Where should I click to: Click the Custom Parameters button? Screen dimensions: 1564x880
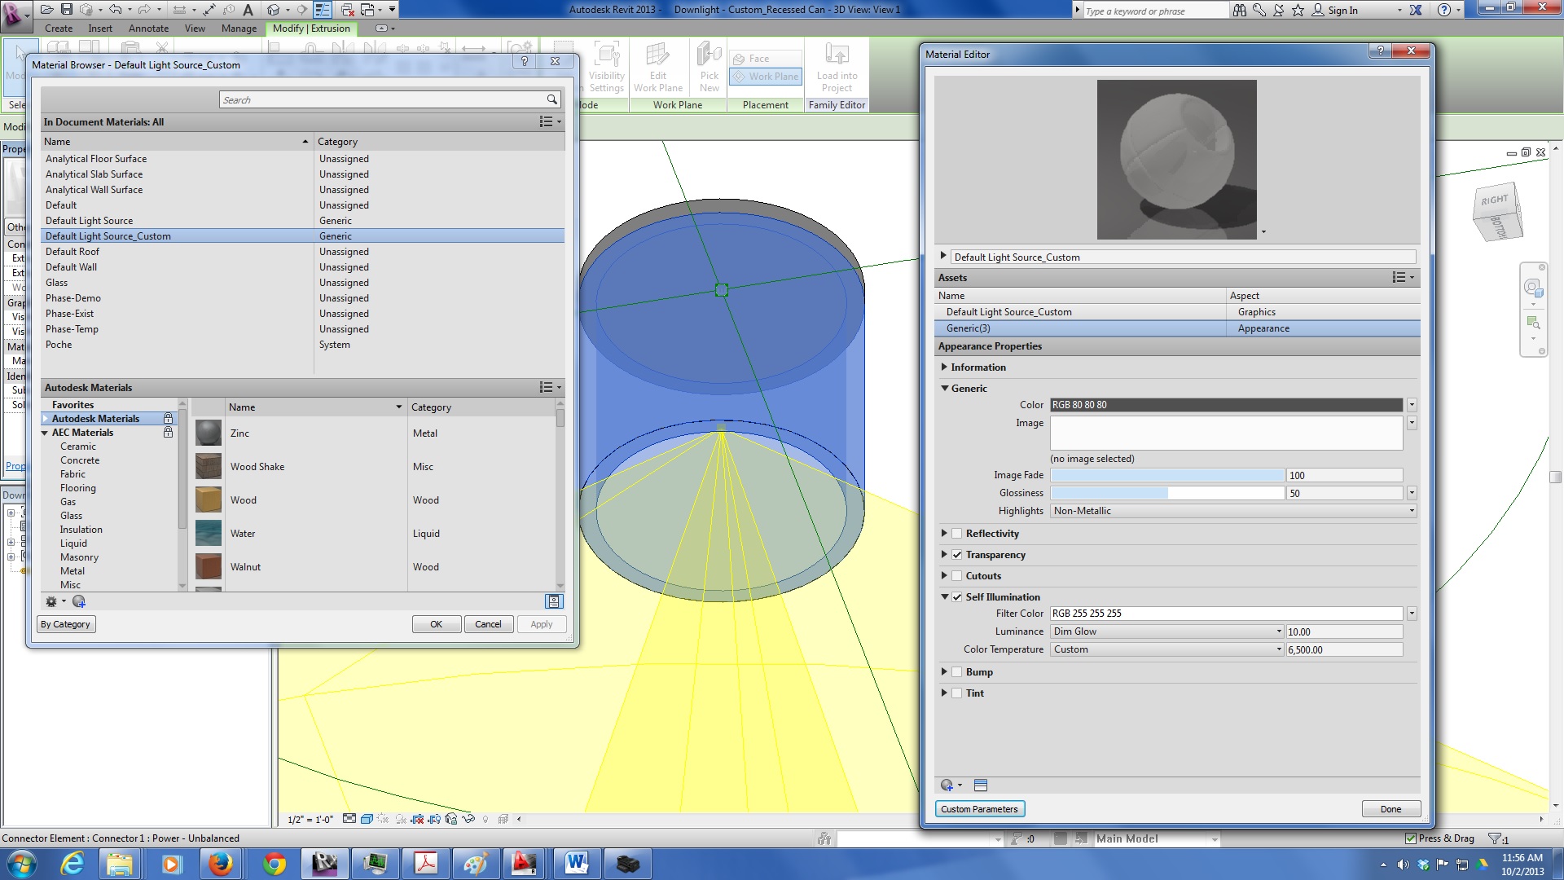(x=979, y=809)
